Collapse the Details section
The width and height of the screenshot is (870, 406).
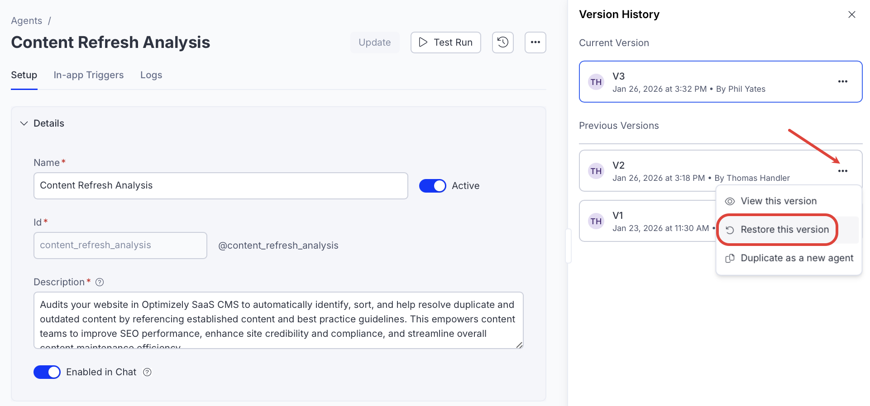[24, 123]
